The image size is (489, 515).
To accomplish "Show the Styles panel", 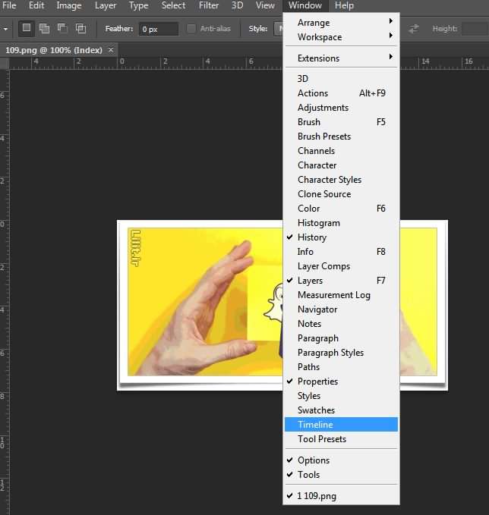I will coord(342,396).
